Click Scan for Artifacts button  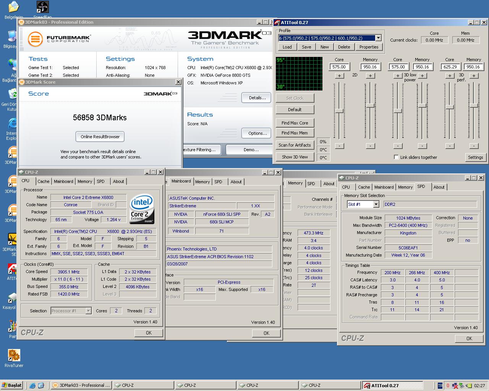tap(295, 145)
